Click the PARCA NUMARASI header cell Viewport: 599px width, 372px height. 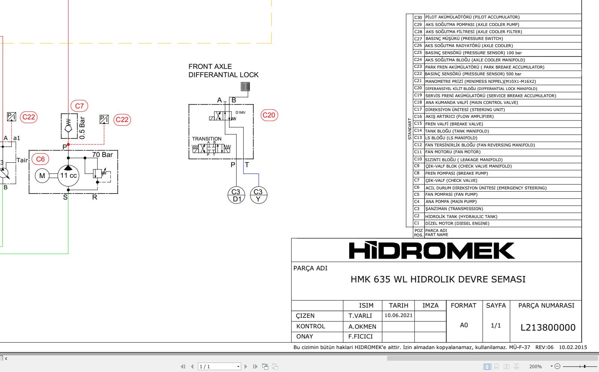(546, 305)
